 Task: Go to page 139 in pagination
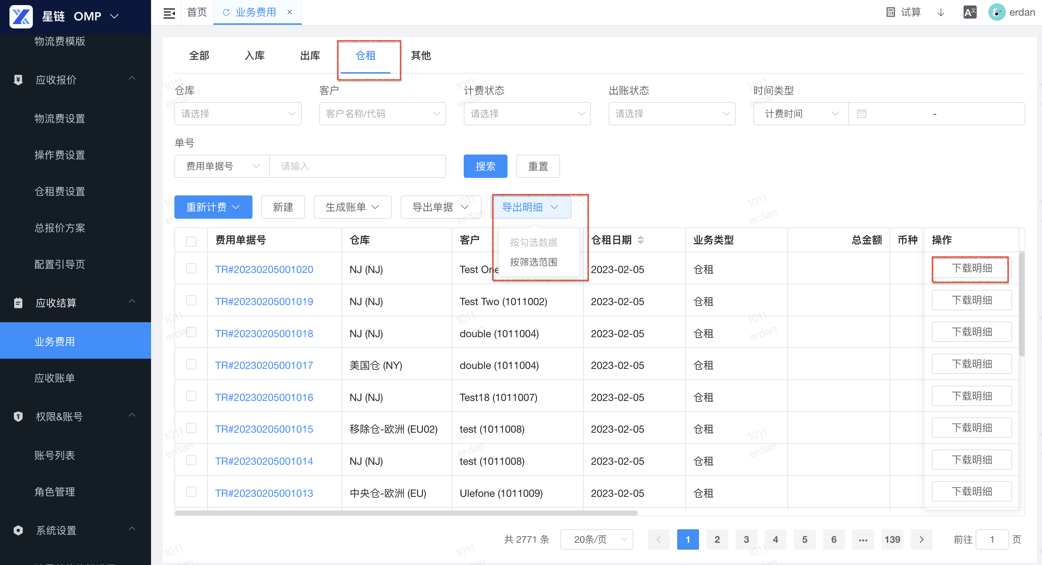(892, 539)
